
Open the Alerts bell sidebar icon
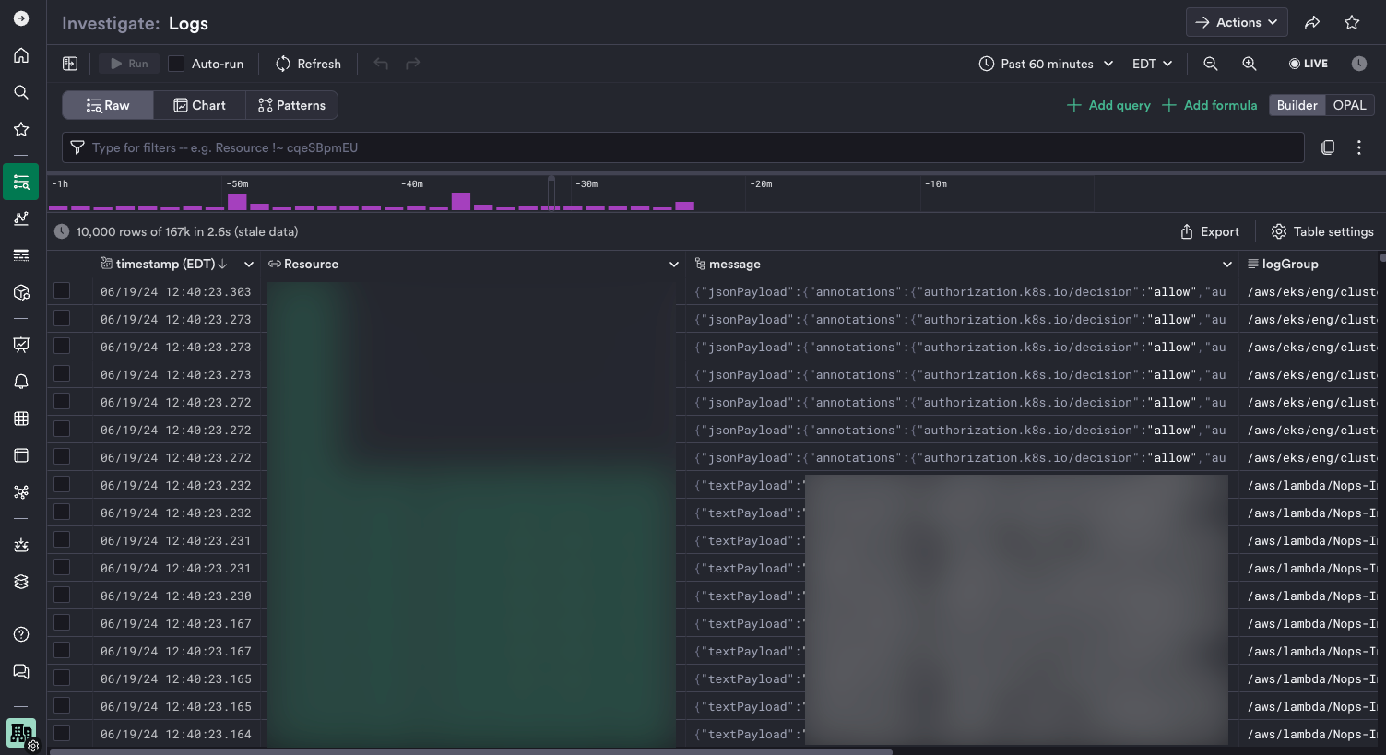[21, 382]
